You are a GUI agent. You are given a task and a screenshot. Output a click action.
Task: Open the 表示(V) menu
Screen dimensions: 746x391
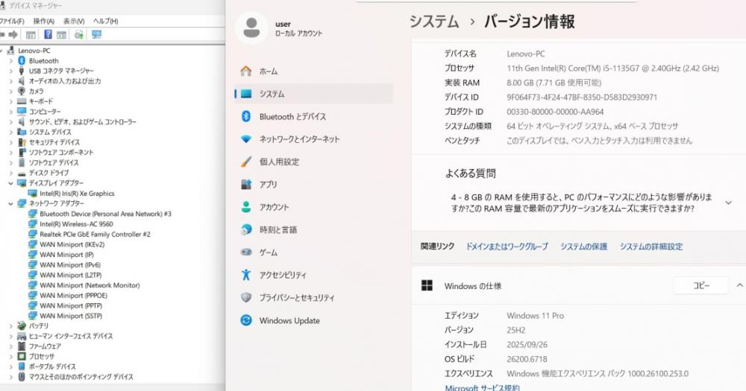(74, 21)
